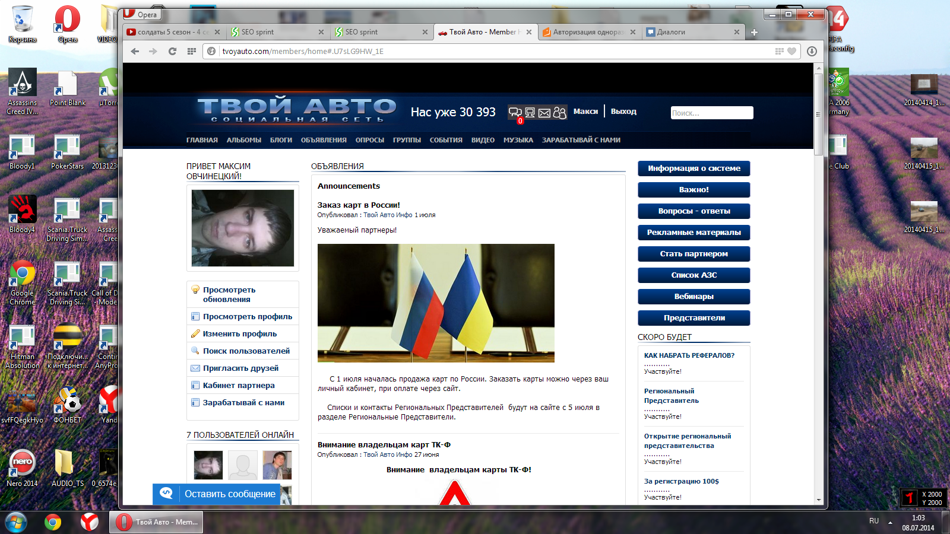Click the Поиск search input field
950x534 pixels.
pyautogui.click(x=711, y=113)
